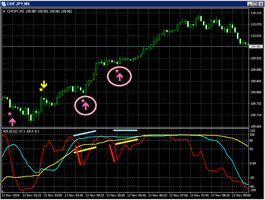This screenshot has width=265, height=200.
Task: Click the yellow down arrow signal
Action: 44,84
